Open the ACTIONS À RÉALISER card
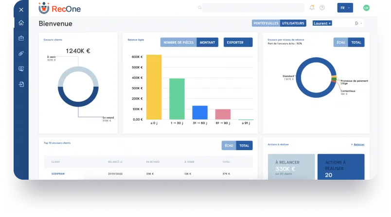 coord(341,167)
